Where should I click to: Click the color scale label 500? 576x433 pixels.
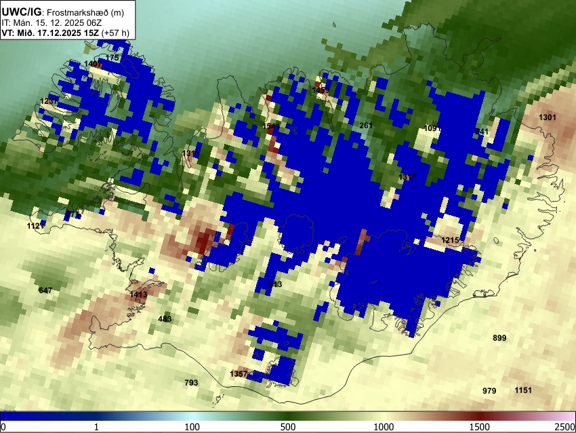tap(288, 427)
